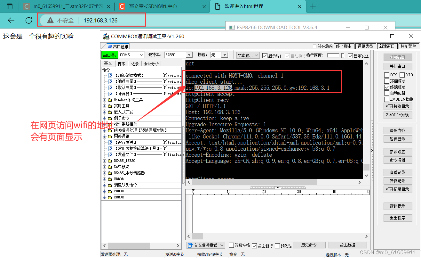Click the COMMBOX window title icon
The height and width of the screenshot is (258, 421).
(x=106, y=36)
